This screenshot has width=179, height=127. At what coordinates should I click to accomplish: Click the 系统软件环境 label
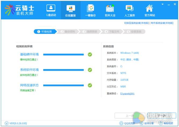click(x=30, y=70)
